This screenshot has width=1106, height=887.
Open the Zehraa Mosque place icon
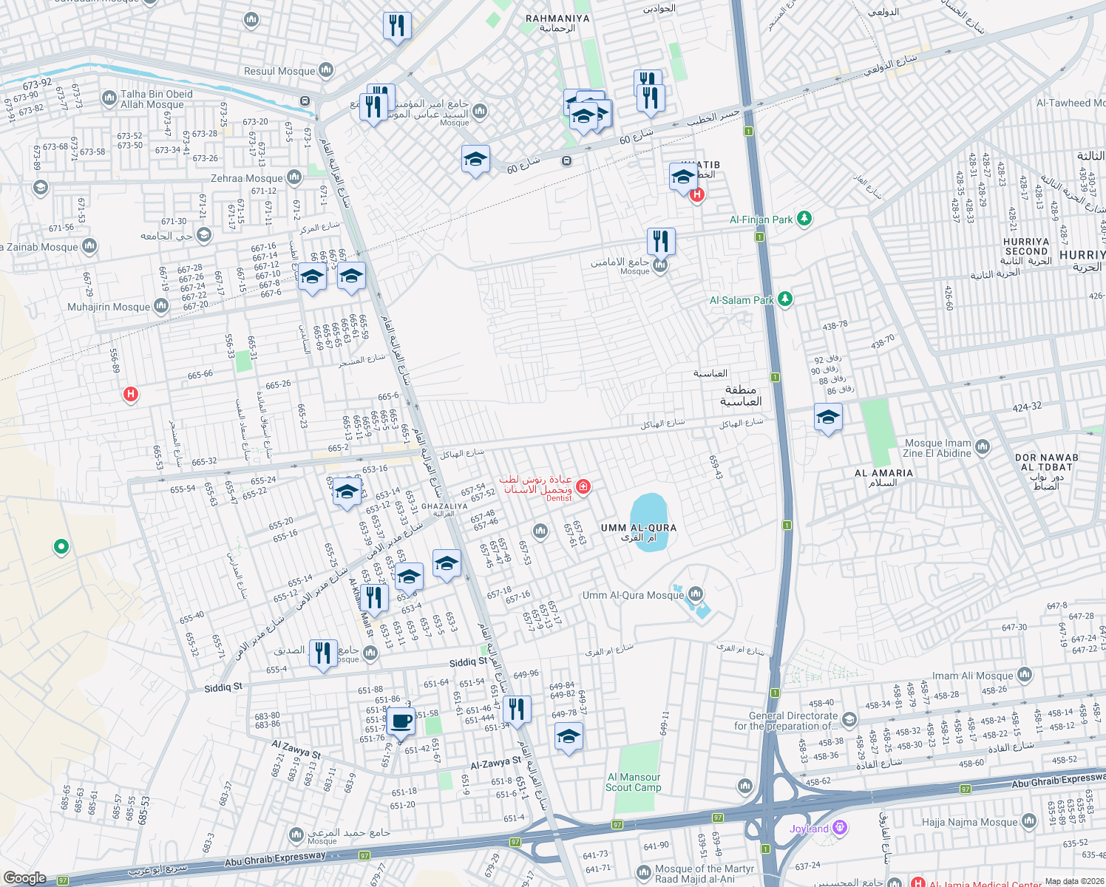(294, 177)
